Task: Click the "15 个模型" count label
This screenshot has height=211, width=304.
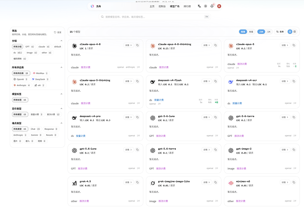Action: coord(75,32)
